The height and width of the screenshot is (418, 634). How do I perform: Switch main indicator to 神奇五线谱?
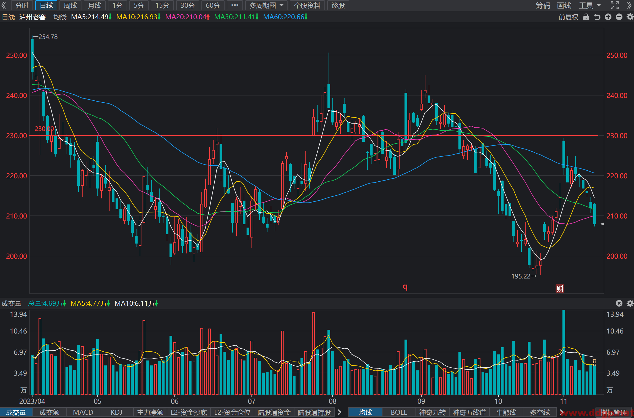[469, 412]
